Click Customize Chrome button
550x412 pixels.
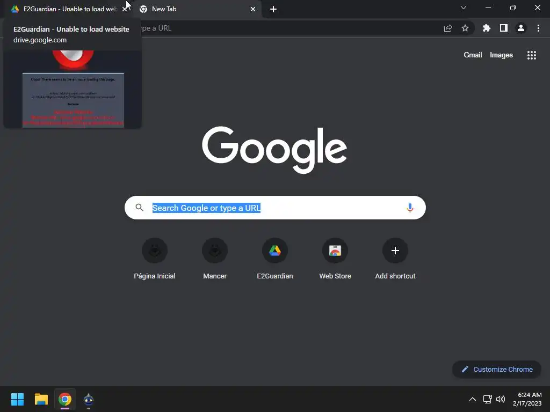click(497, 369)
